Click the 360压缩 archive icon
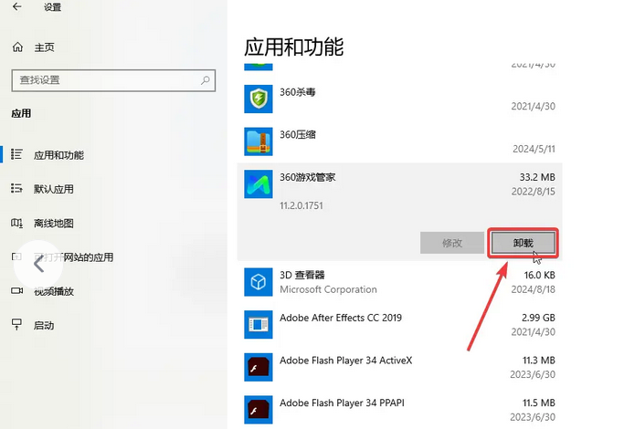 click(x=259, y=141)
